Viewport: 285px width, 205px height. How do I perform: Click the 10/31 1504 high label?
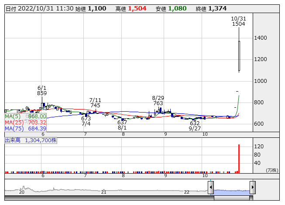coord(239,21)
